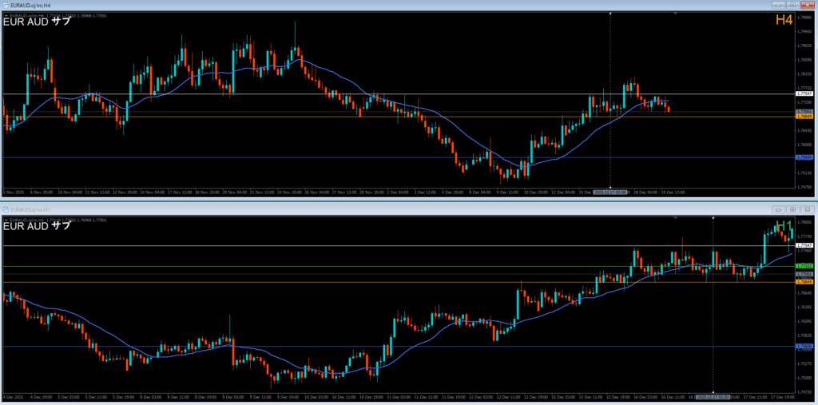Select the orange 1.76849 price label in H4 chart

804,117
